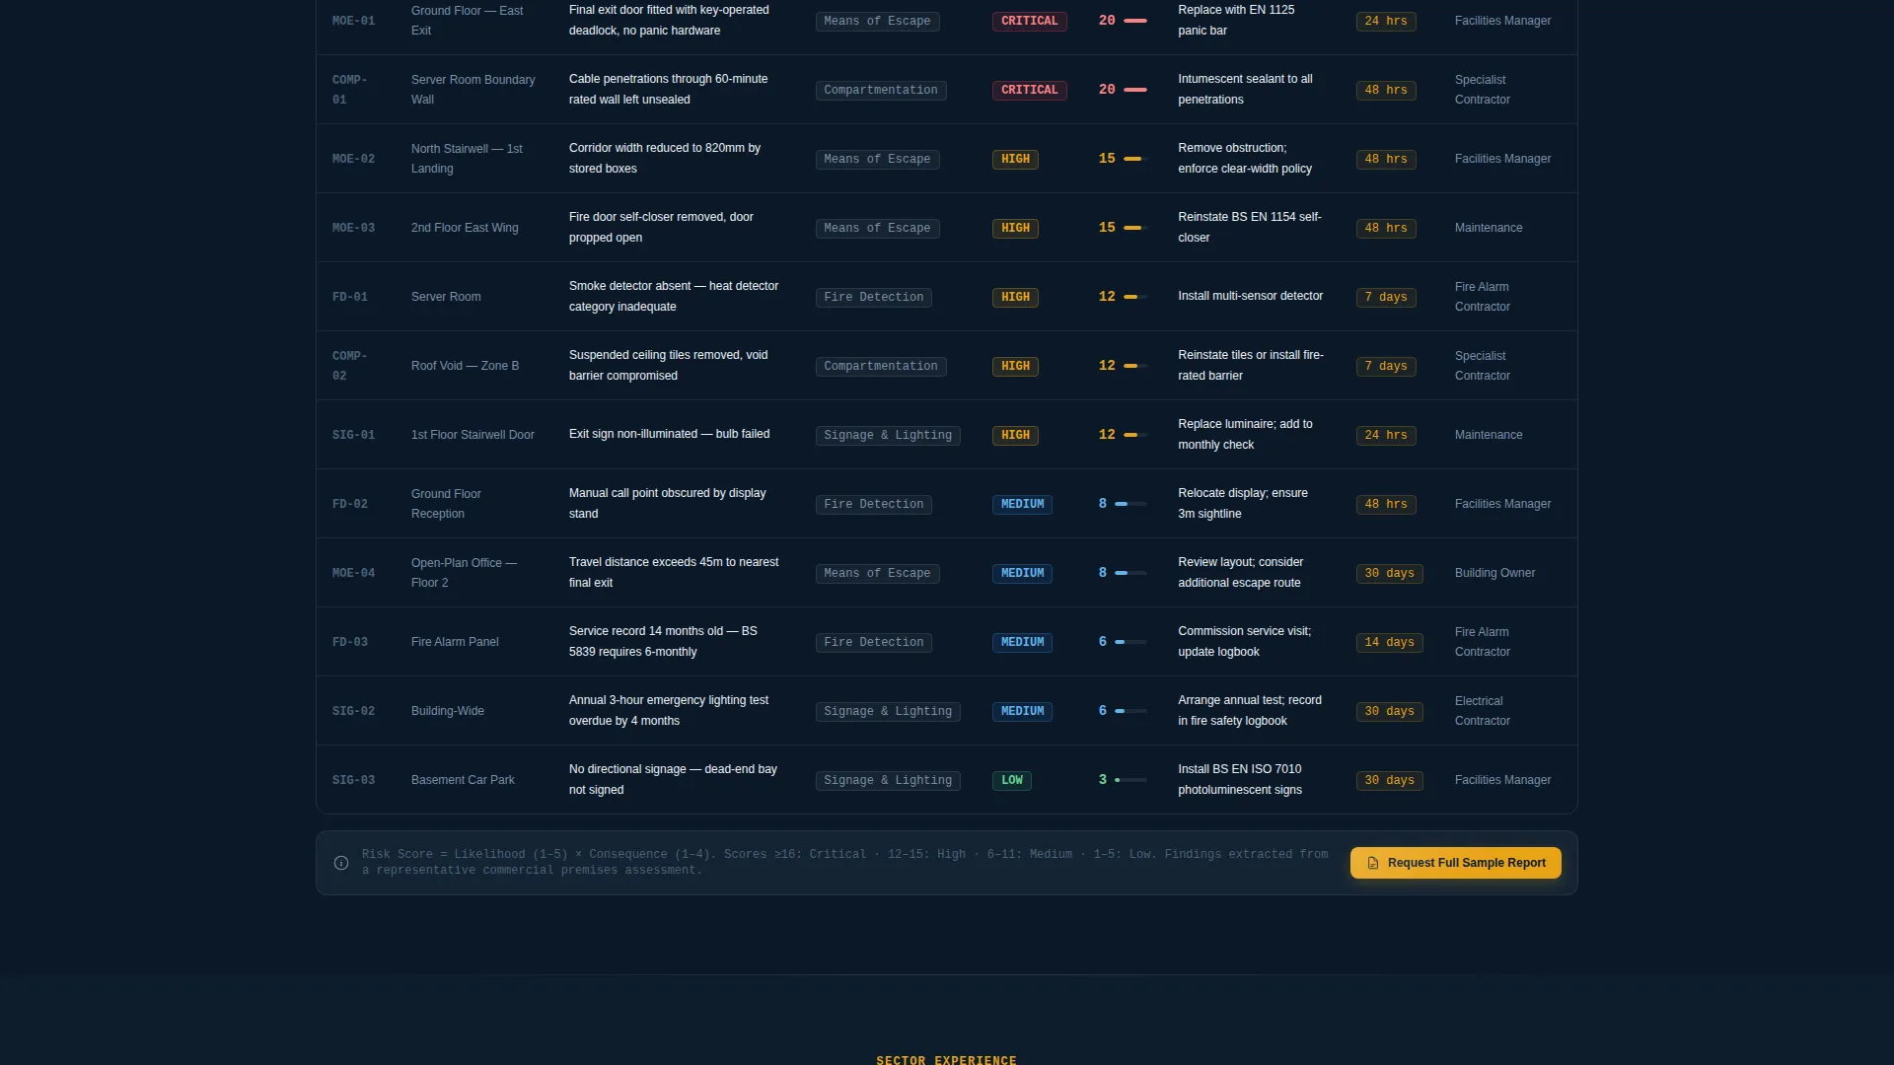Click the Compartmentation tag for COMP-01
Image resolution: width=1894 pixels, height=1065 pixels.
(881, 90)
